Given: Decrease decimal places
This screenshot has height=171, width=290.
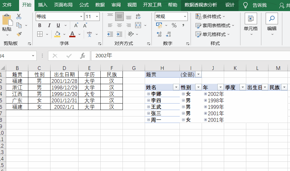Looking at the screenshot, I should pyautogui.click(x=168, y=34).
